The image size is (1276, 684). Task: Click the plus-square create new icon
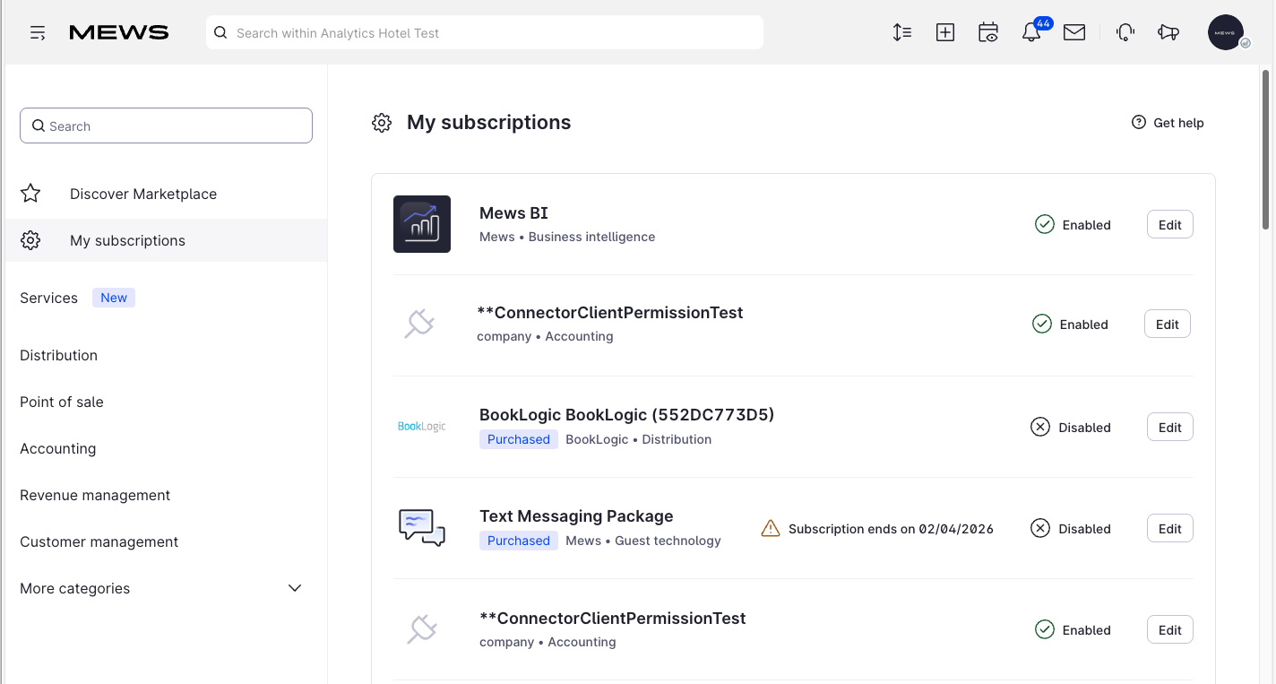[945, 32]
